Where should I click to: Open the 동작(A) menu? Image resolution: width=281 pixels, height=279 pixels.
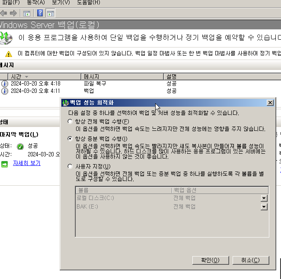point(35,3)
